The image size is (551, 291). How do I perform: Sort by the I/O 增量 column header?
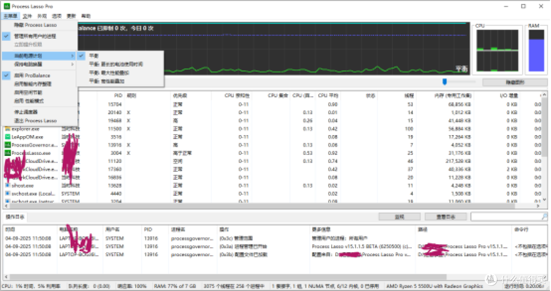[509, 95]
